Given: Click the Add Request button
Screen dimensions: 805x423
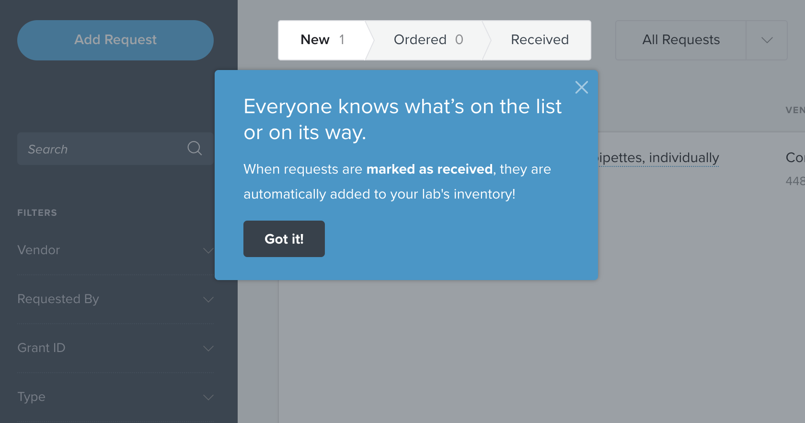Looking at the screenshot, I should [115, 40].
